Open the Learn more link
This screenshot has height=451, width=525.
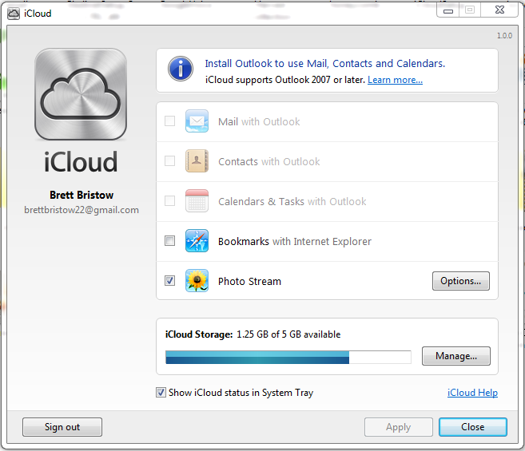395,80
